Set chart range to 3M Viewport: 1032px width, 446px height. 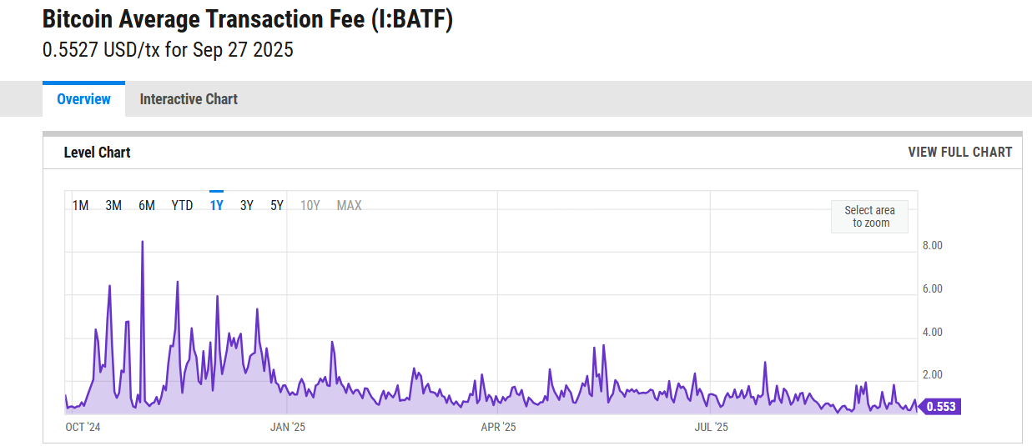point(113,205)
